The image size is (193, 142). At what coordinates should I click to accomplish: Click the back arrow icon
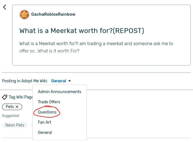(5, 7)
